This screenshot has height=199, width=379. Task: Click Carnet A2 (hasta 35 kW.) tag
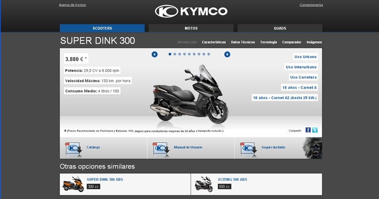[x=285, y=98]
